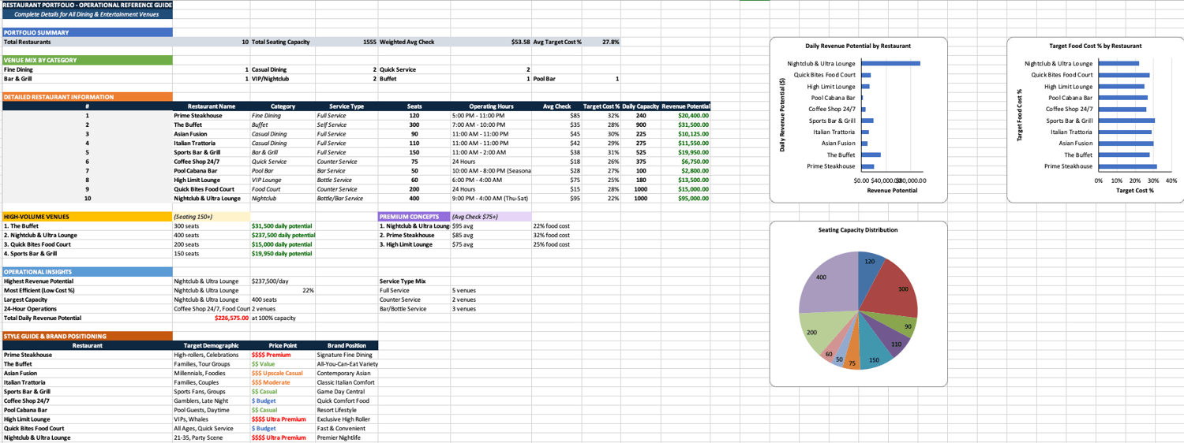Select the DETAILED RESTAURANT INFORMATION header

[x=86, y=97]
